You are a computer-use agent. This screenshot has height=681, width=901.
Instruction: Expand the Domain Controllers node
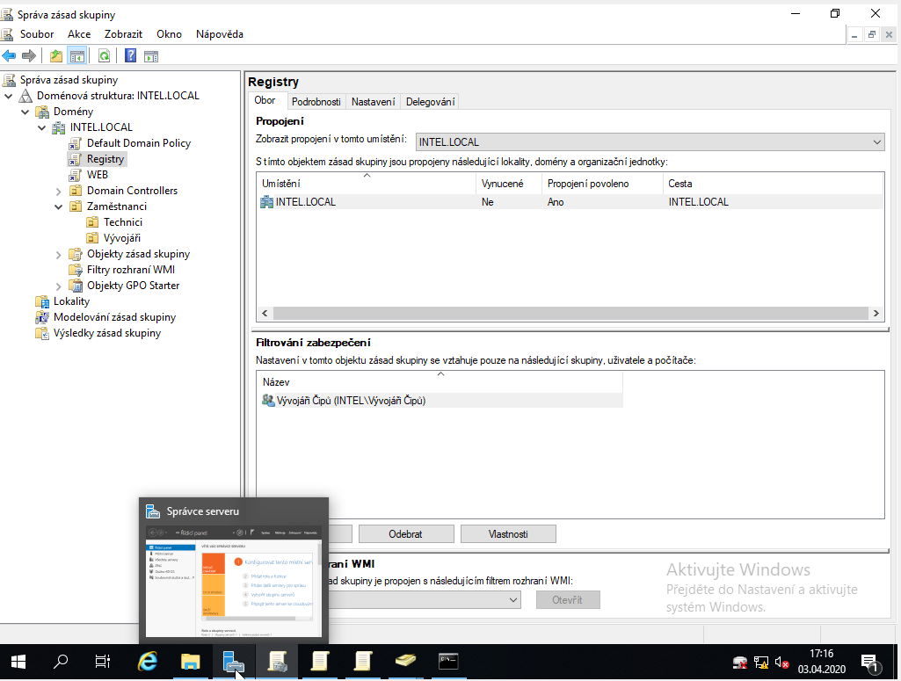coord(59,191)
